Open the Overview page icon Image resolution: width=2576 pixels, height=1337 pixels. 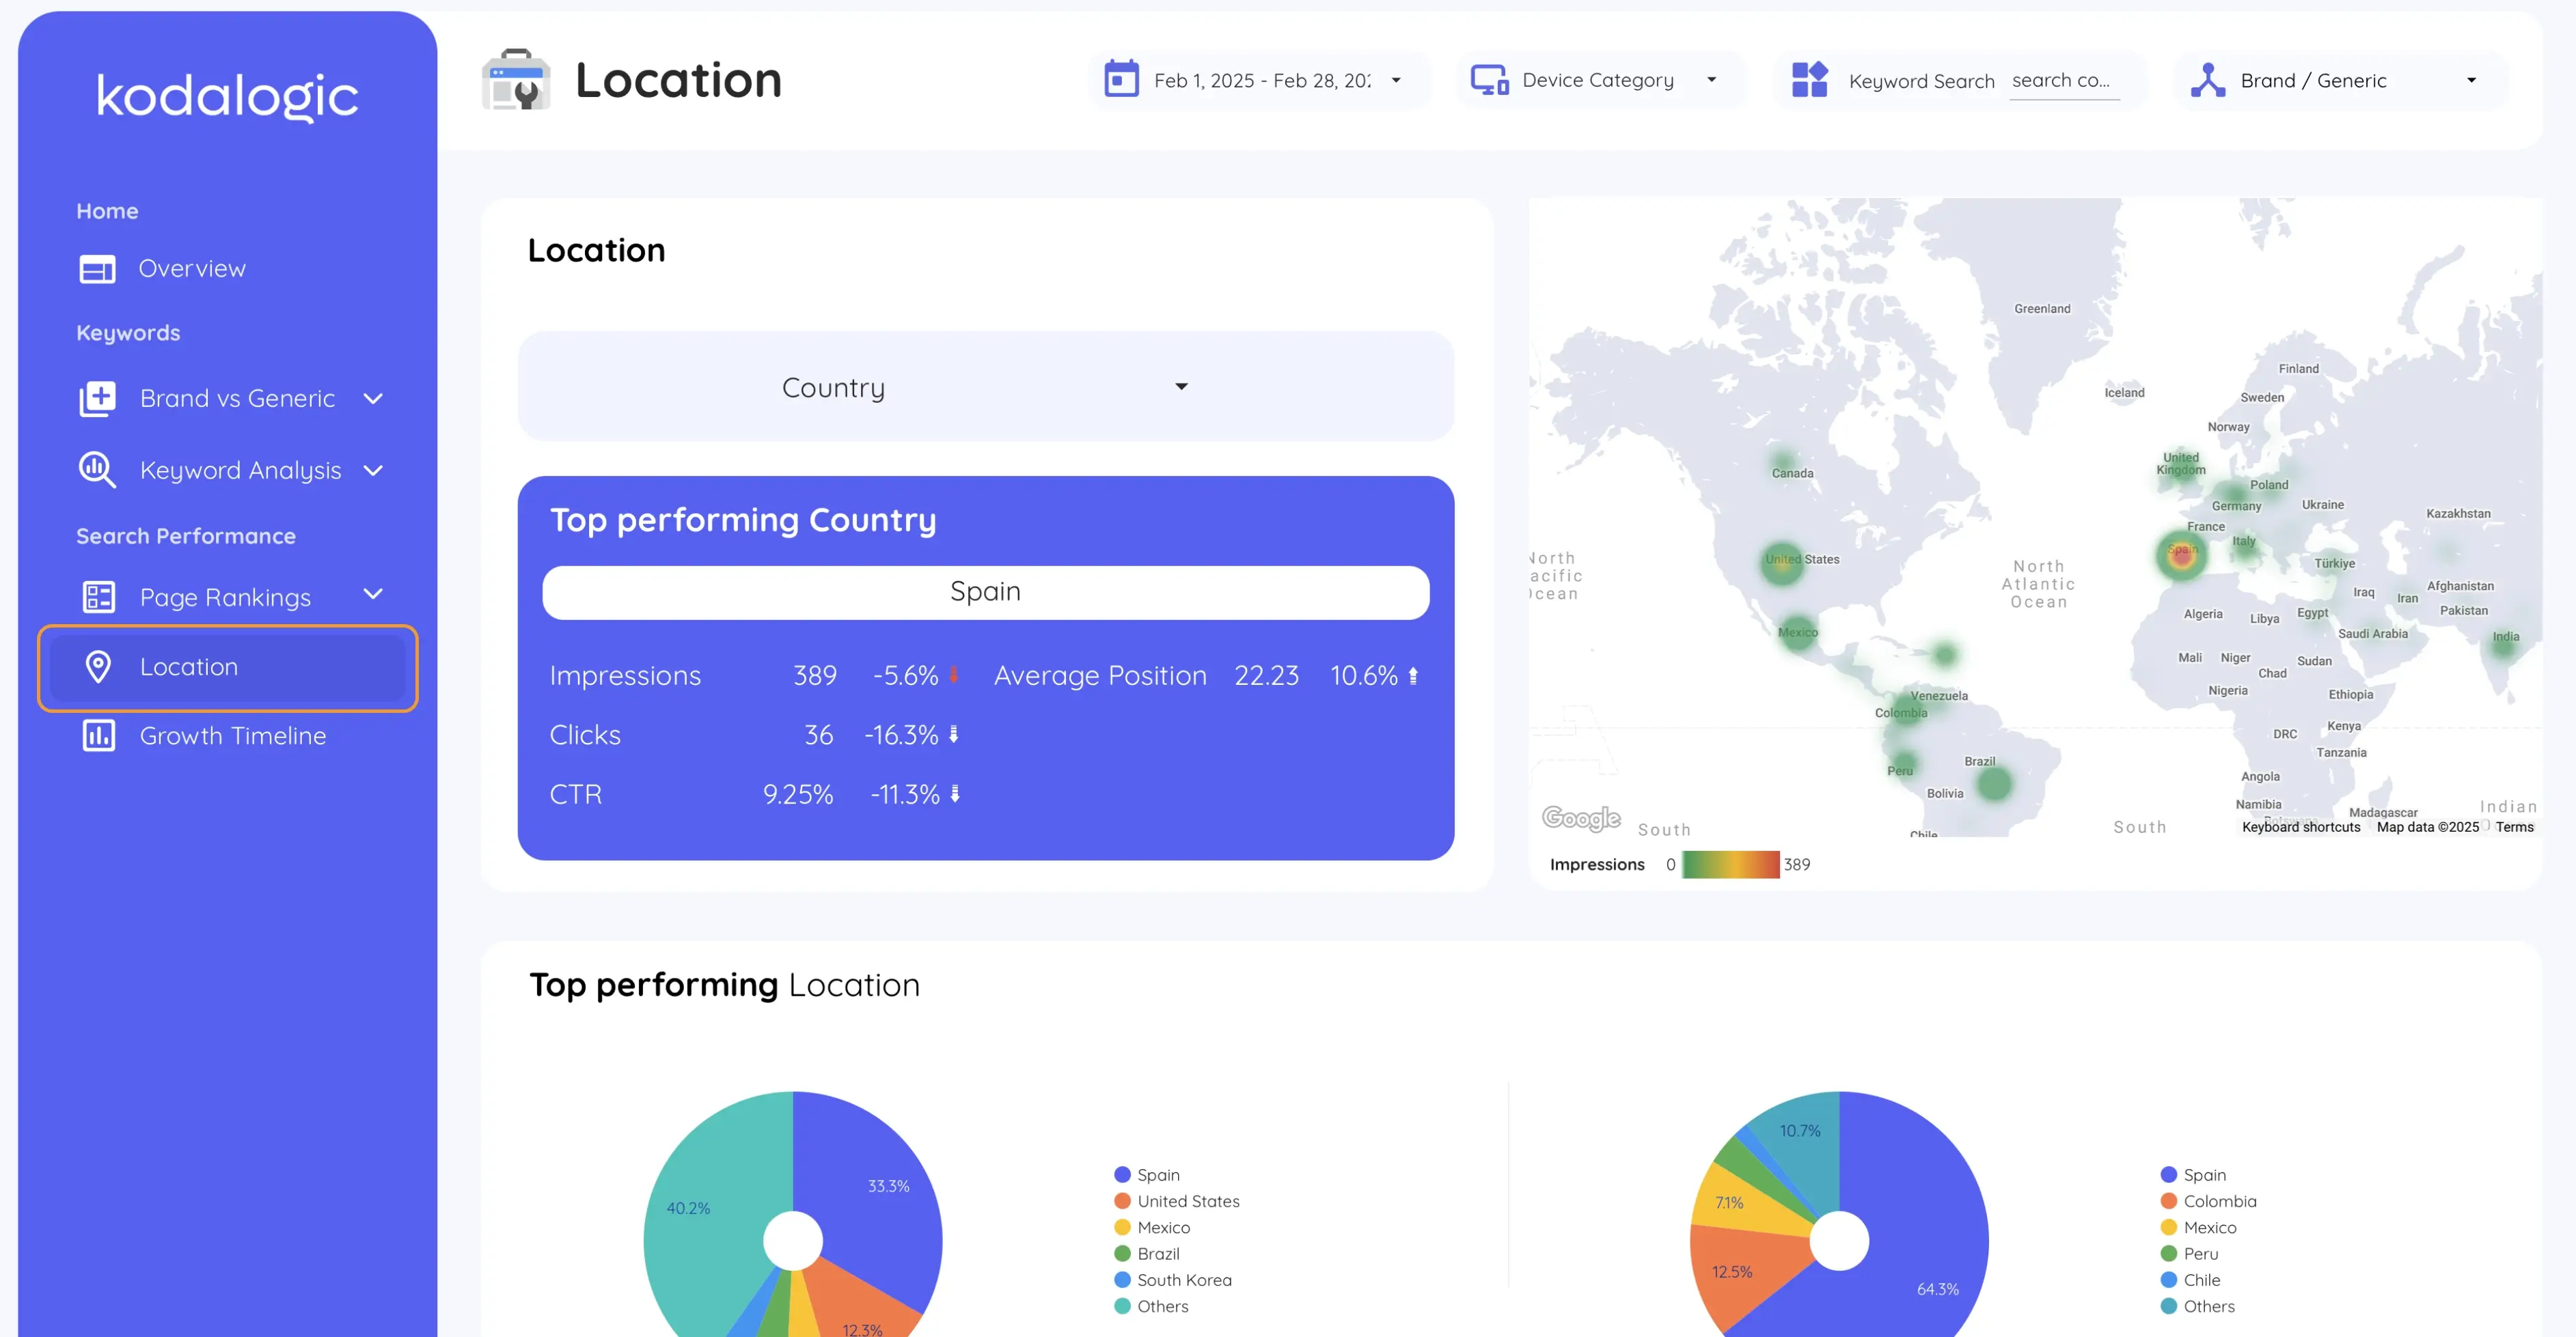point(97,269)
